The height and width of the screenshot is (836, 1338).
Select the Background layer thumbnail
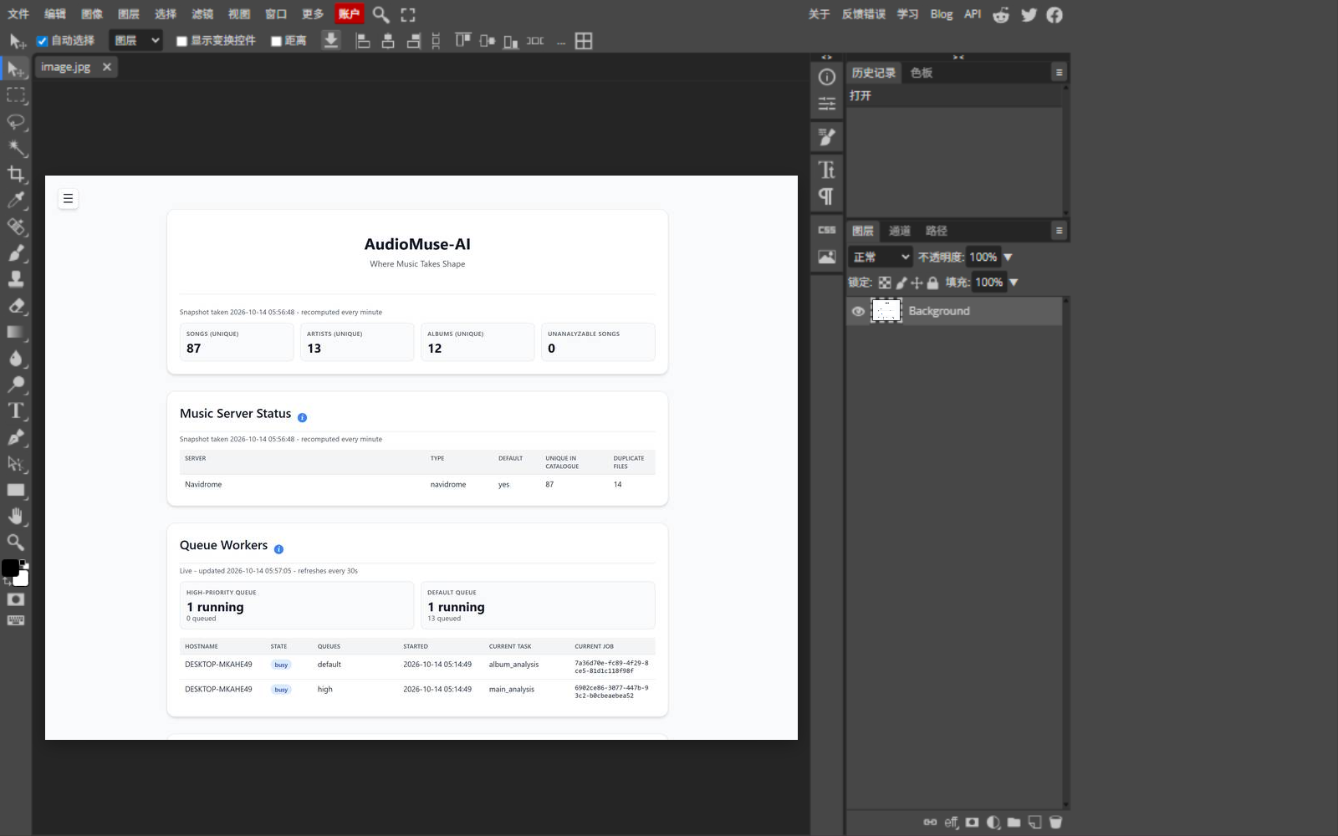(x=886, y=311)
